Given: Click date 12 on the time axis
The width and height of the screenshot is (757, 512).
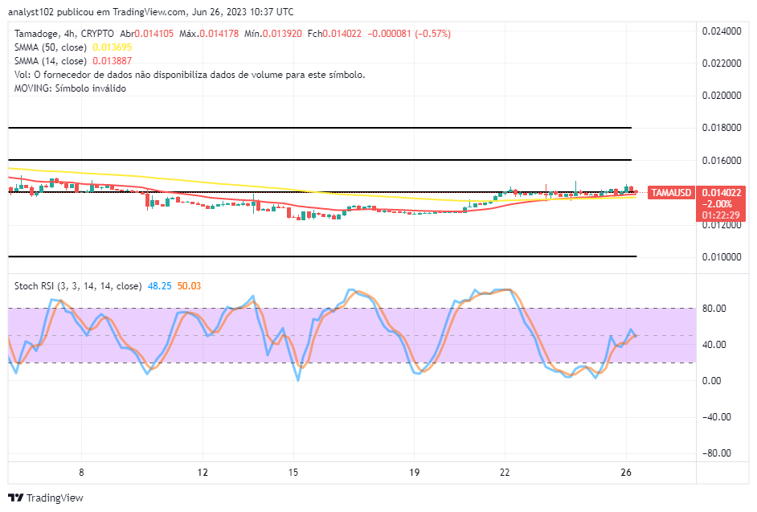Looking at the screenshot, I should [203, 473].
